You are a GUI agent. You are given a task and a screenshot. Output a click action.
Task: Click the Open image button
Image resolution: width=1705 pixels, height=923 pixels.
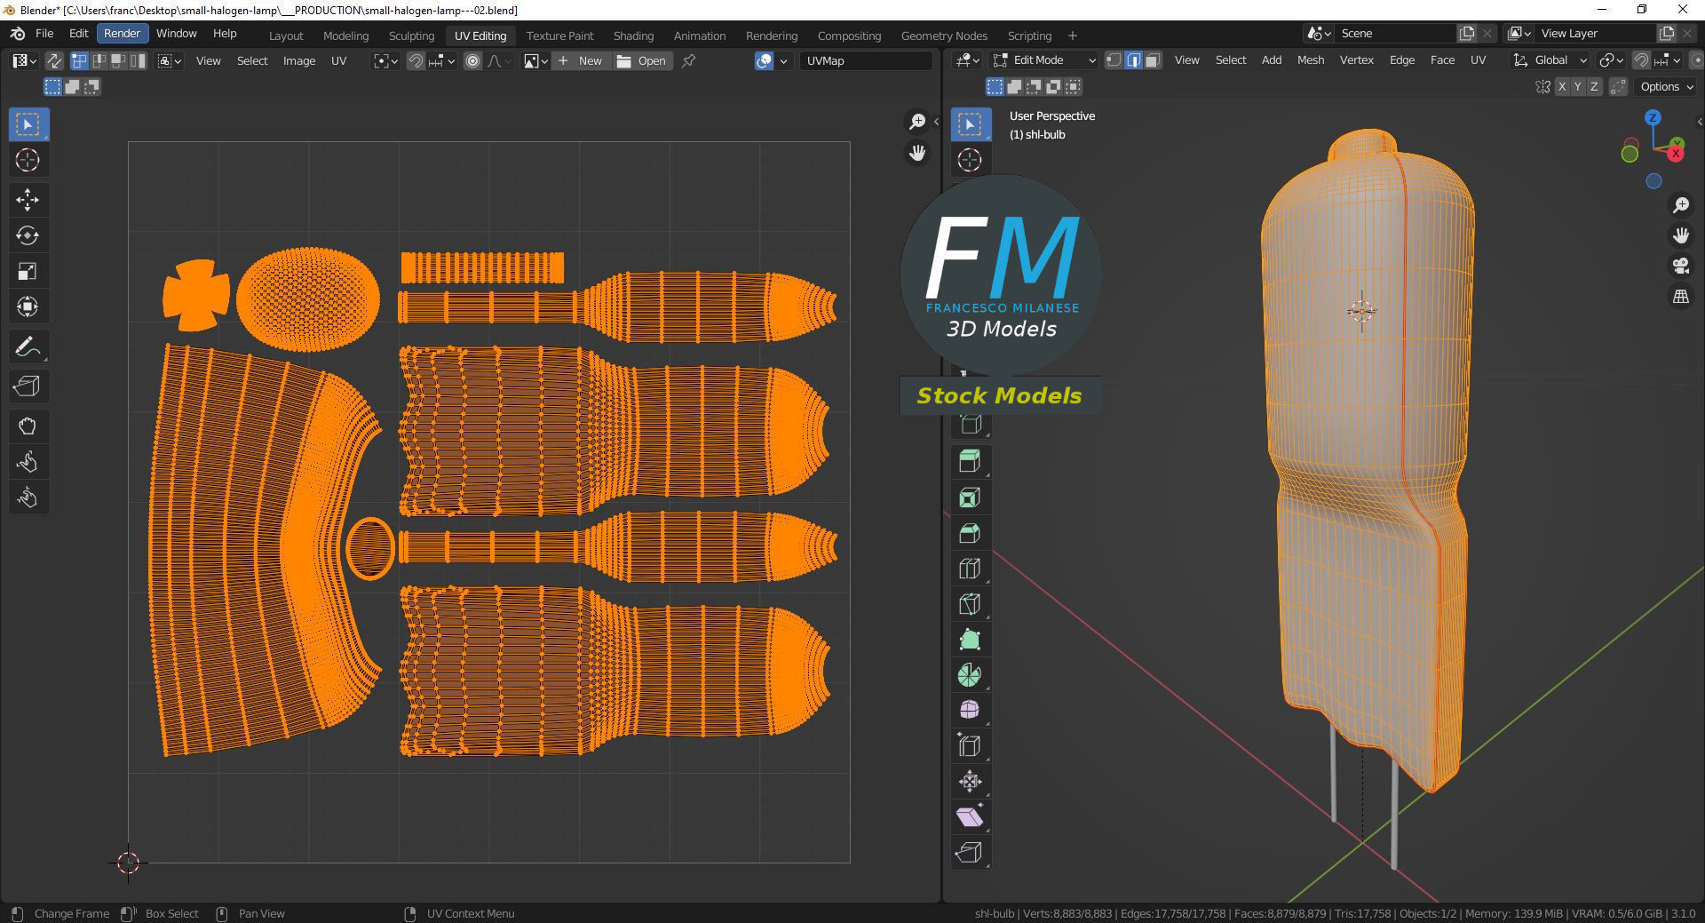642,60
